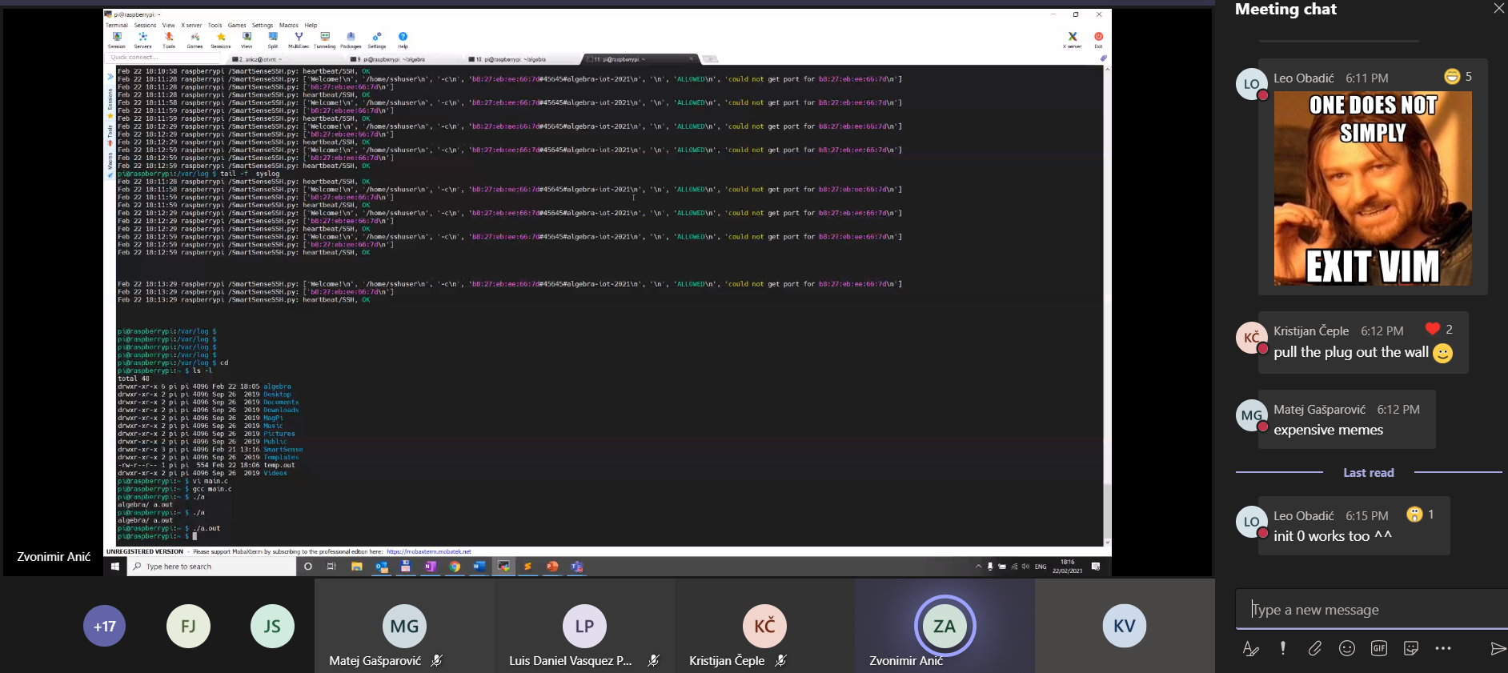
Task: Open the emoji picker in chat
Action: click(1347, 648)
